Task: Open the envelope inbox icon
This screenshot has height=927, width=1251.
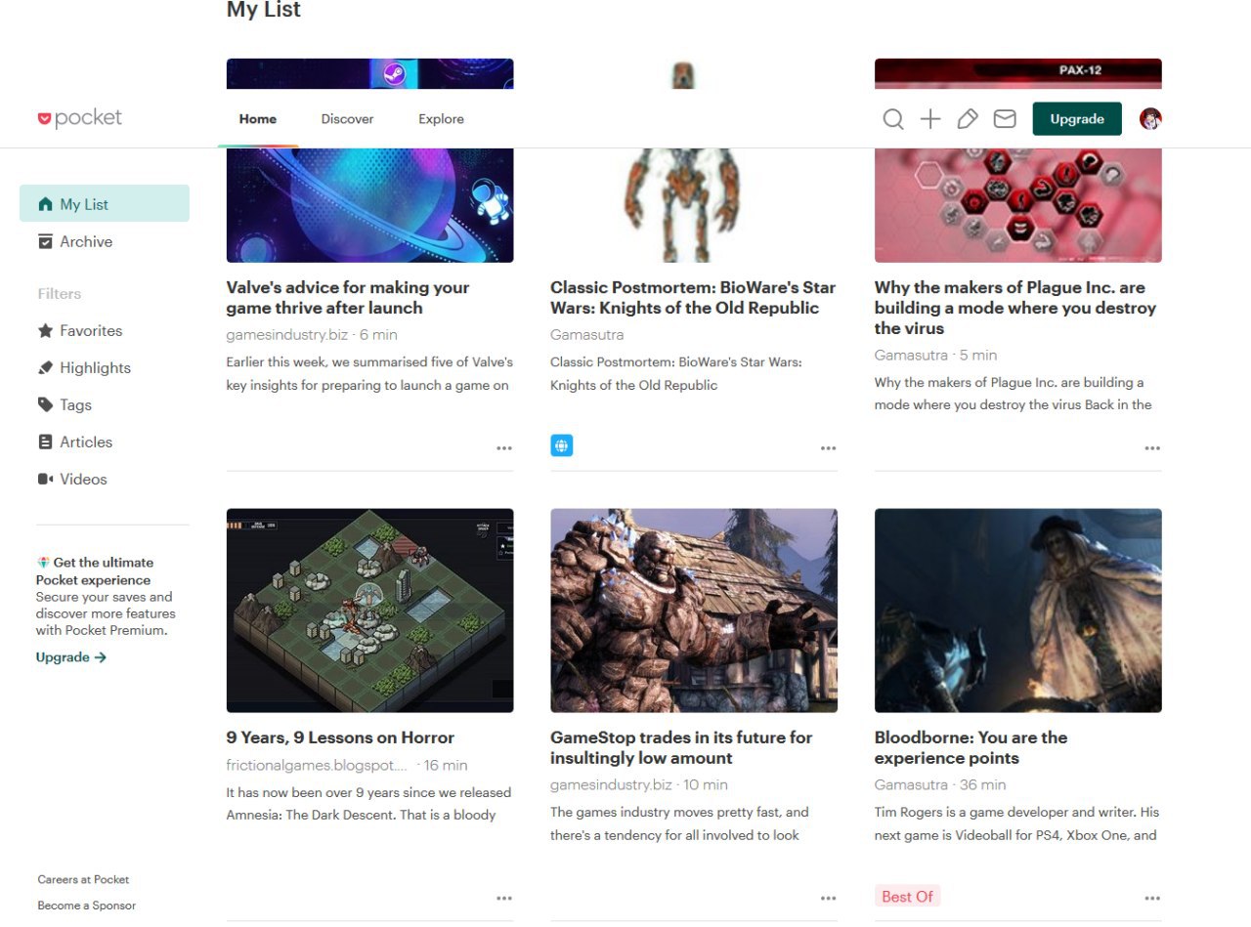Action: click(1005, 119)
